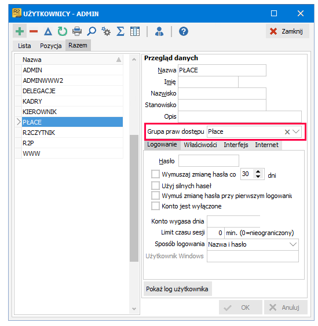Click the Hasło password field
The image size is (318, 326).
pos(209,161)
